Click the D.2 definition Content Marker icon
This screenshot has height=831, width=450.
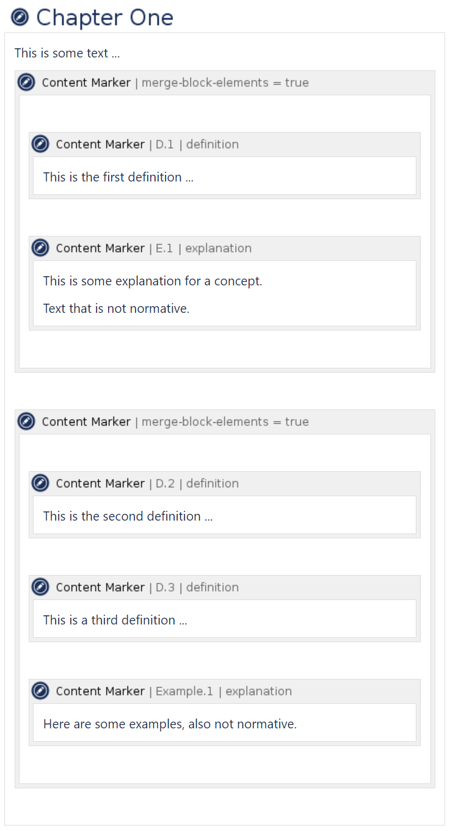40,483
